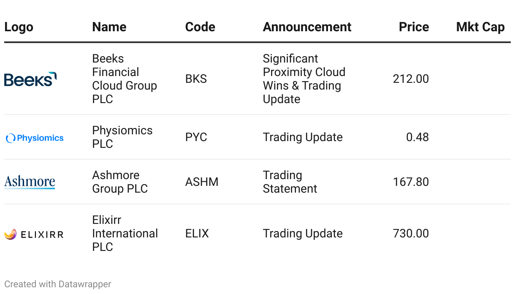Click the Mkt Cap column header

pos(480,27)
